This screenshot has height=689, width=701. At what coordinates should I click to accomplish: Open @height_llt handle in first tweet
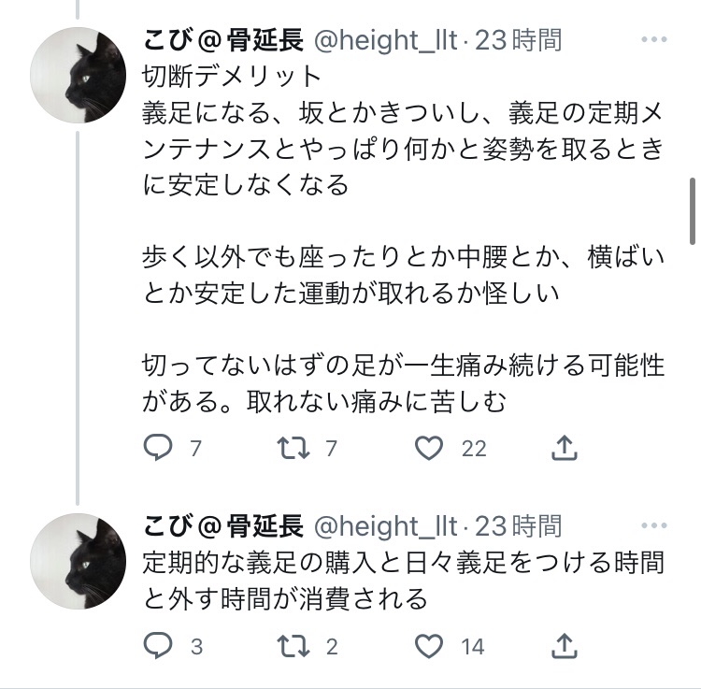click(x=386, y=40)
